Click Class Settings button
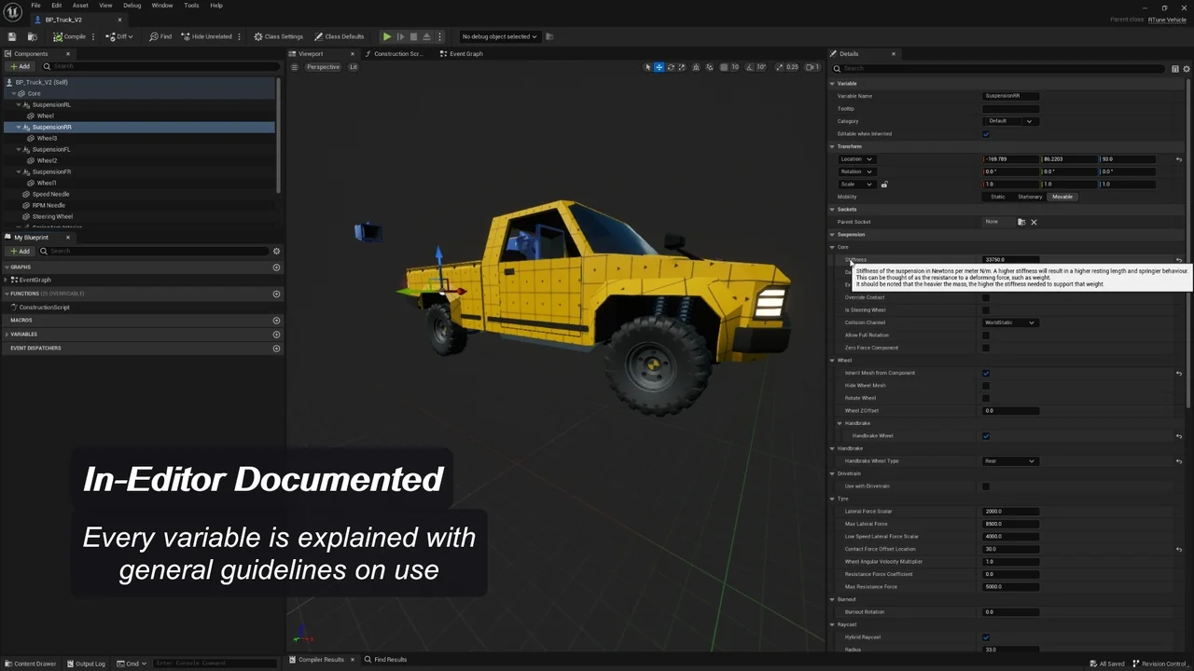 [x=279, y=36]
